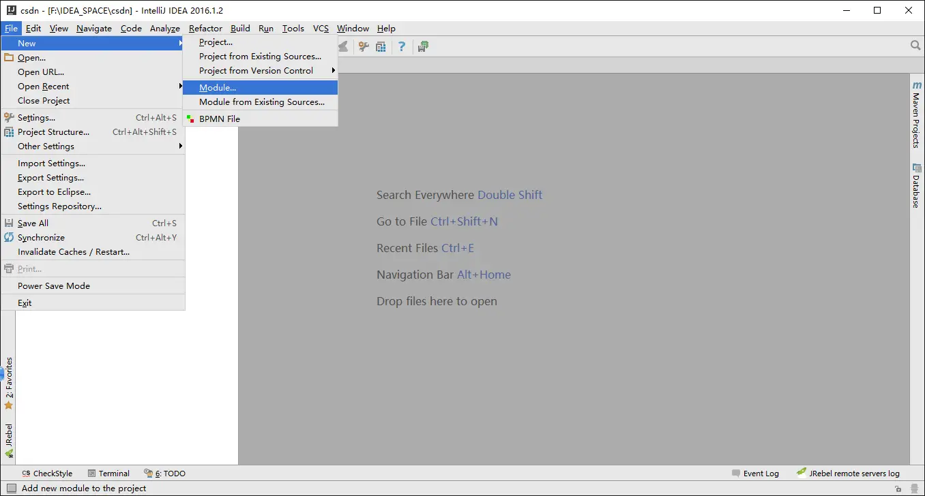Viewport: 925px width, 496px height.
Task: Open Settings... from File menu
Action: point(93,118)
